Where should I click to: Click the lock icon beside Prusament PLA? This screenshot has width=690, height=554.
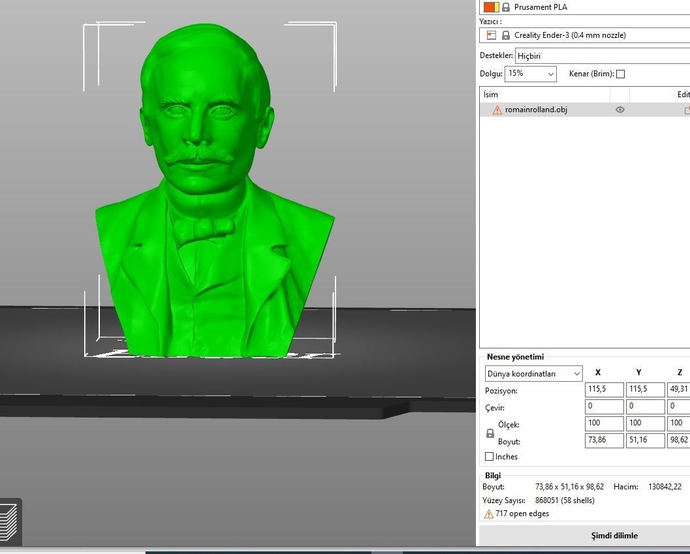[x=506, y=7]
